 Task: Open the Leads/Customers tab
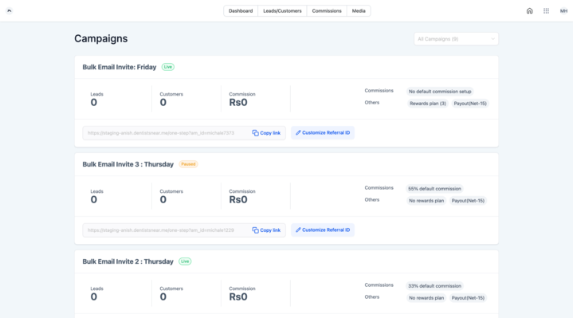point(282,11)
